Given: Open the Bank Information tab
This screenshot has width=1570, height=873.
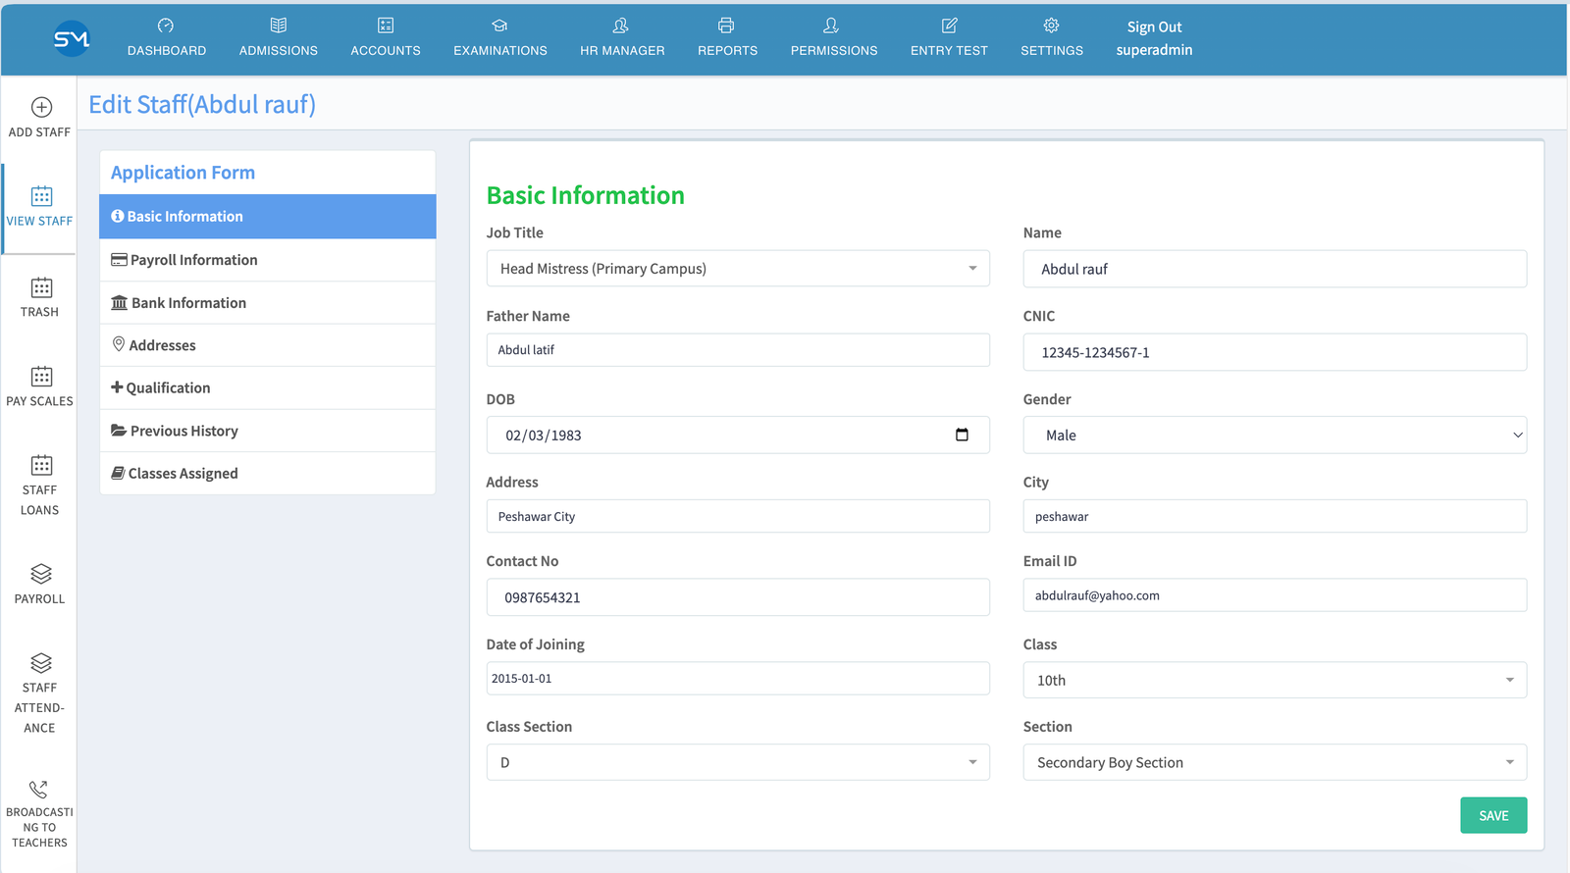Looking at the screenshot, I should (268, 303).
